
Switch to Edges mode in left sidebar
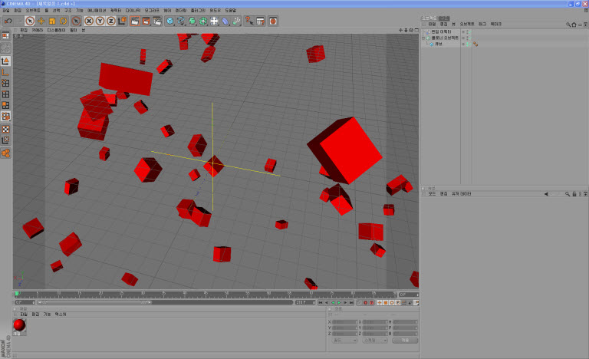pyautogui.click(x=5, y=94)
